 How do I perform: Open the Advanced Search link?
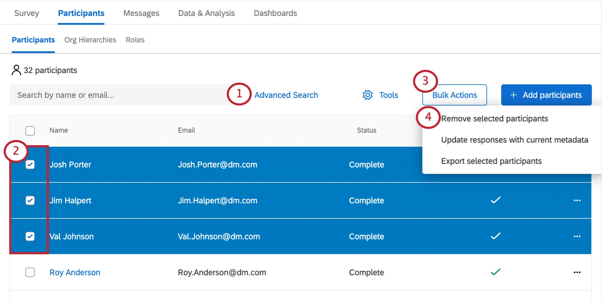pyautogui.click(x=286, y=95)
